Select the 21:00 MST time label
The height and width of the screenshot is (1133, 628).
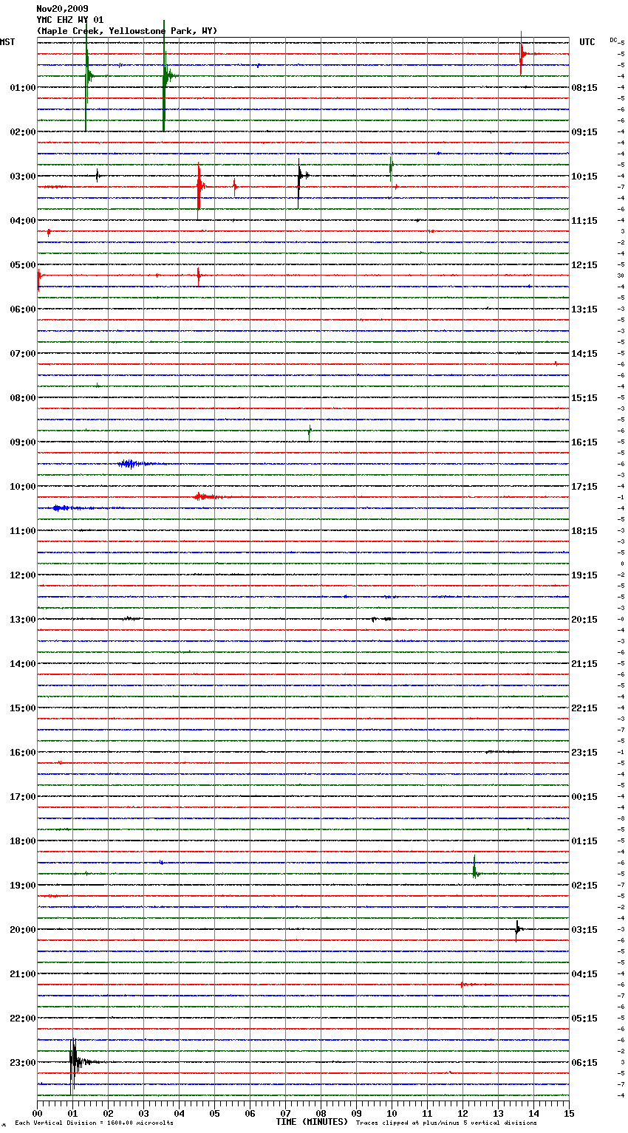tap(23, 974)
